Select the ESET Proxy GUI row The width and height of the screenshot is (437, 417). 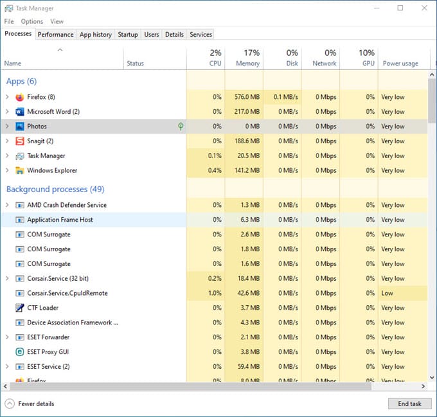click(x=214, y=352)
